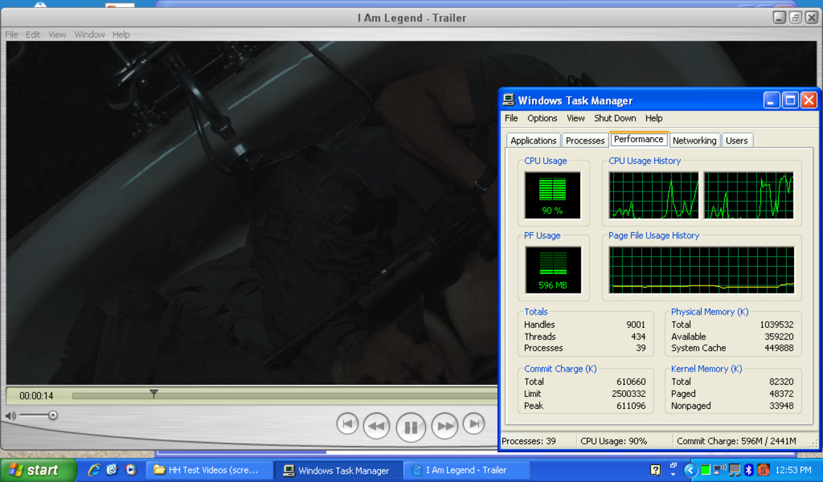The image size is (823, 482).
Task: Open QuickTime's Help menu
Action: tap(120, 34)
